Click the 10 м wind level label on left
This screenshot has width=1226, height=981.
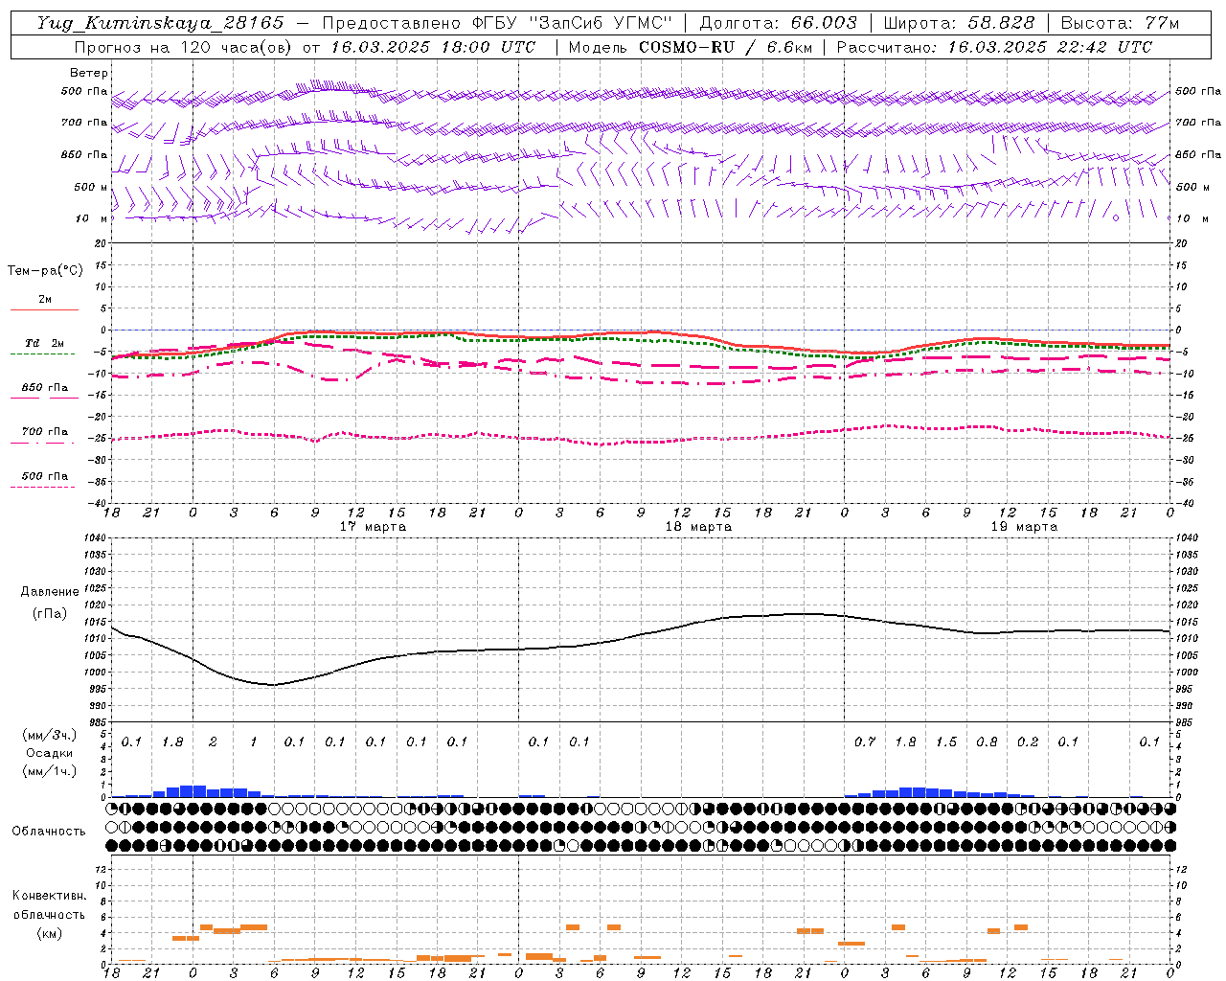click(x=92, y=218)
